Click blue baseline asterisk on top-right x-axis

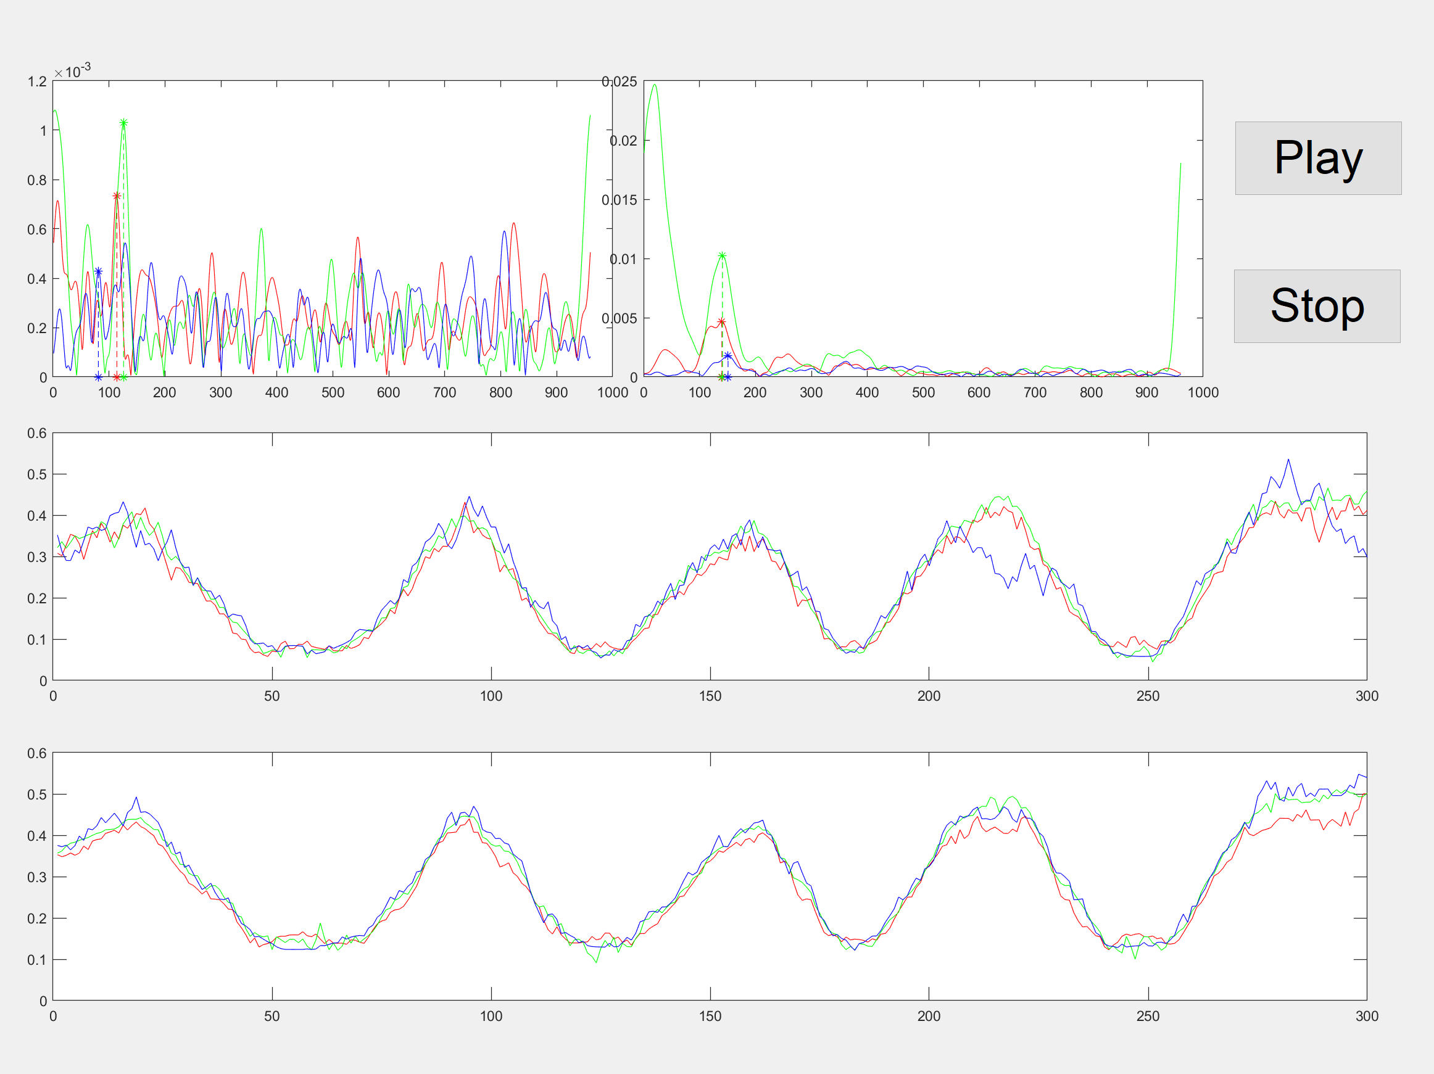[x=728, y=378]
